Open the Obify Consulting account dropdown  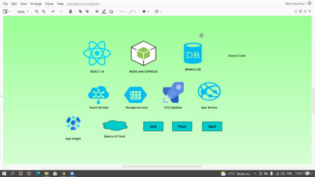(x=296, y=3)
